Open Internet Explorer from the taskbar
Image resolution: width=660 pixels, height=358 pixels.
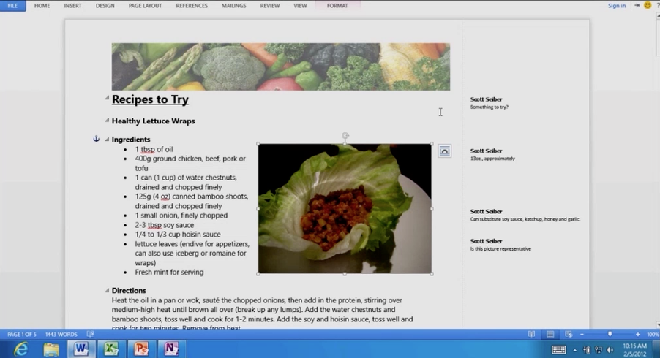pos(21,349)
